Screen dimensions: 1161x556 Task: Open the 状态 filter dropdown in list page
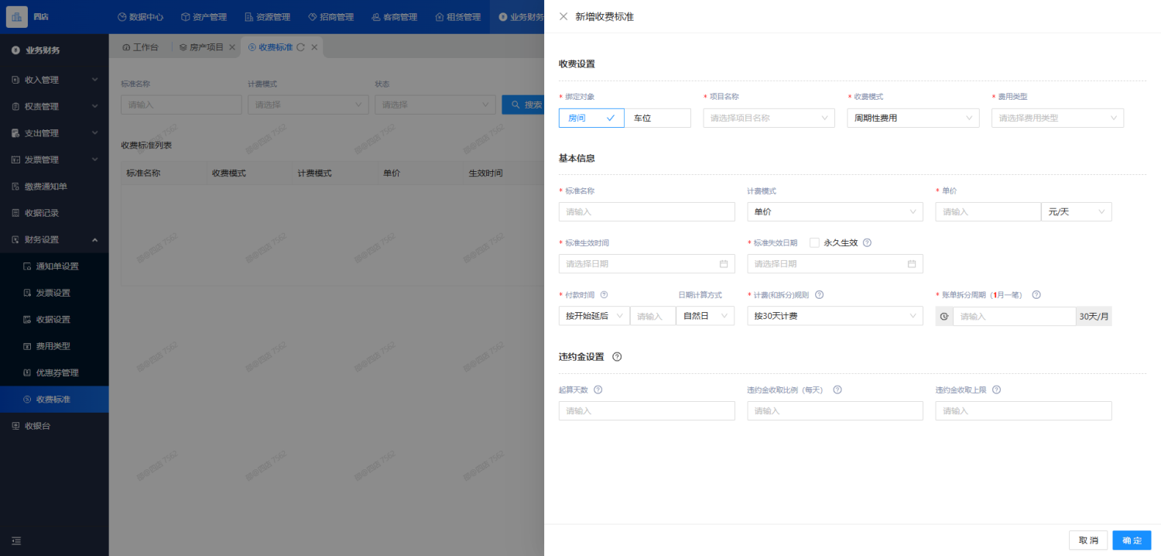[435, 105]
